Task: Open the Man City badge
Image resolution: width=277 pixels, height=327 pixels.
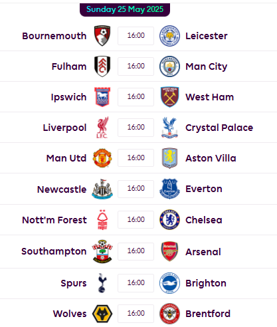Action: coord(169,66)
